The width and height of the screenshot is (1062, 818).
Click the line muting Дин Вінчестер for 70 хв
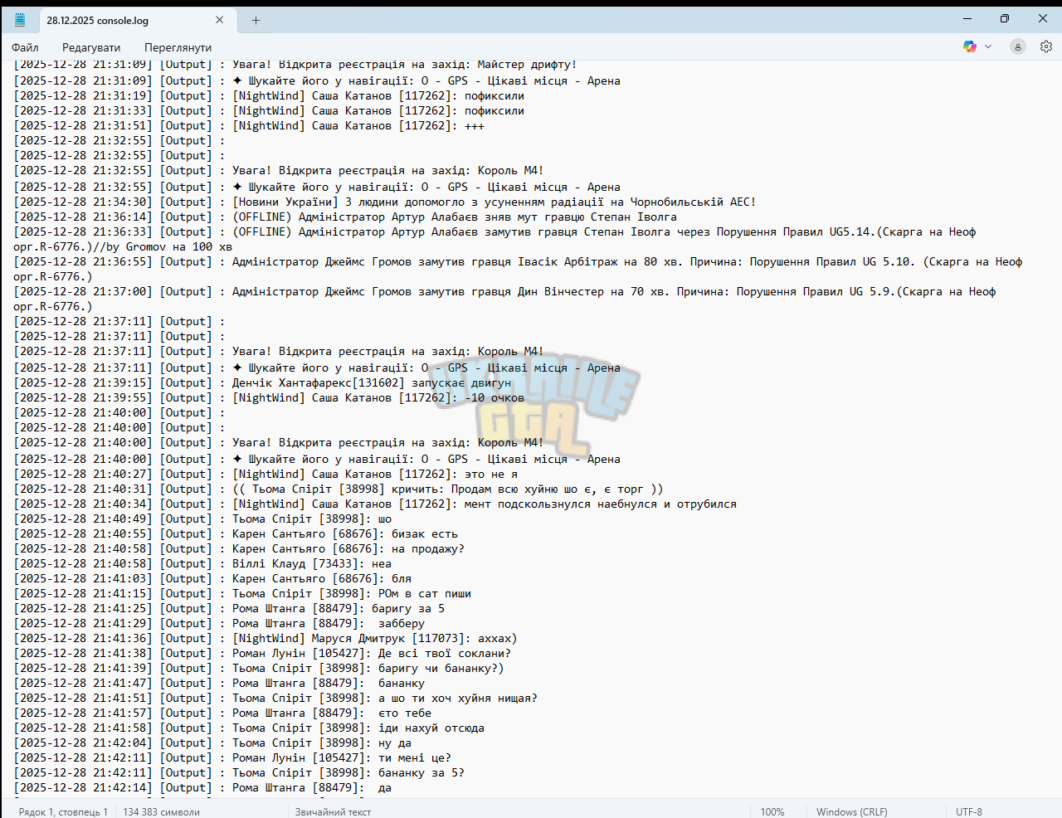pos(504,299)
